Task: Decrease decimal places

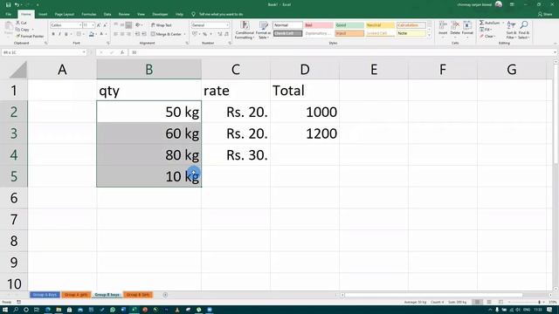Action: point(226,34)
